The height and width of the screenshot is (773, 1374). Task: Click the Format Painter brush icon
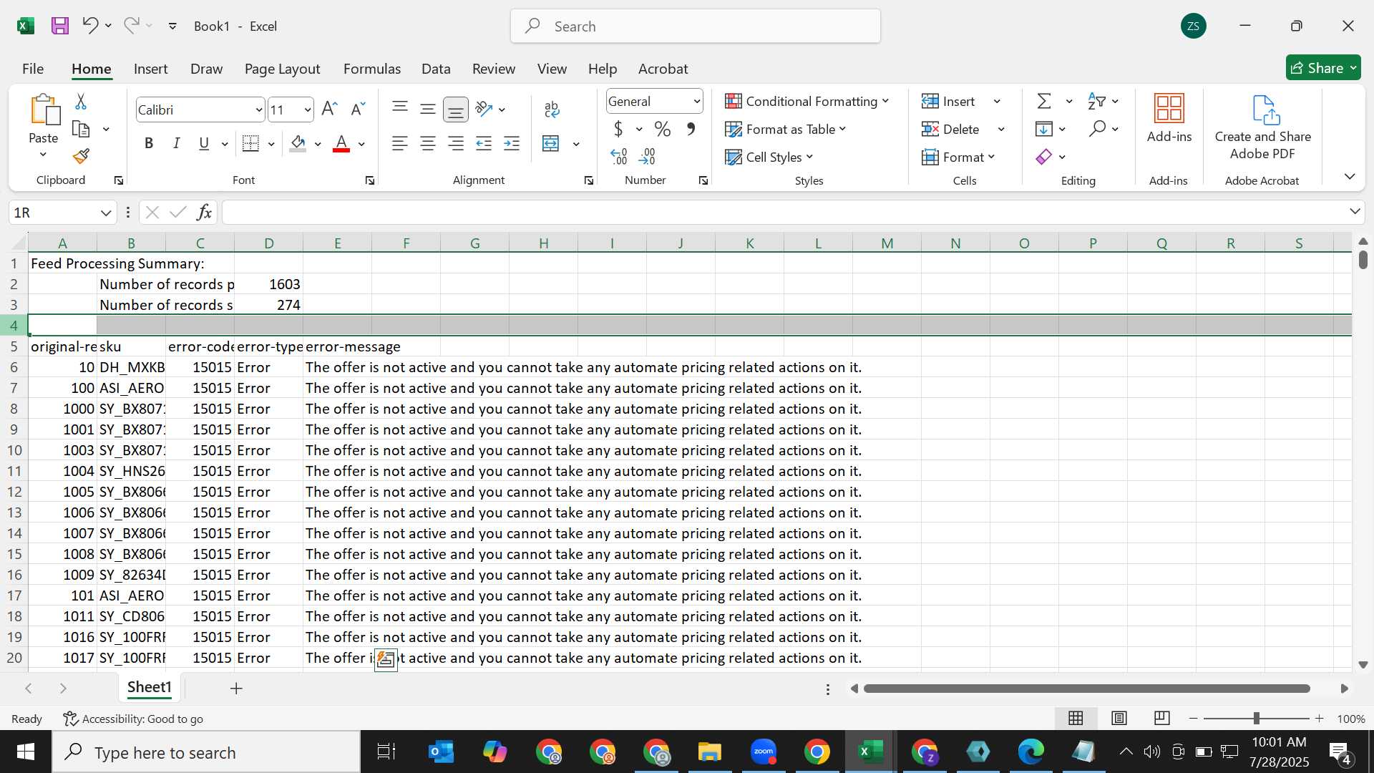point(81,156)
